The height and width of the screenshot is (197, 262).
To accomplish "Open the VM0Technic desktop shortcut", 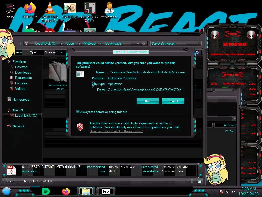I will click(x=110, y=10).
